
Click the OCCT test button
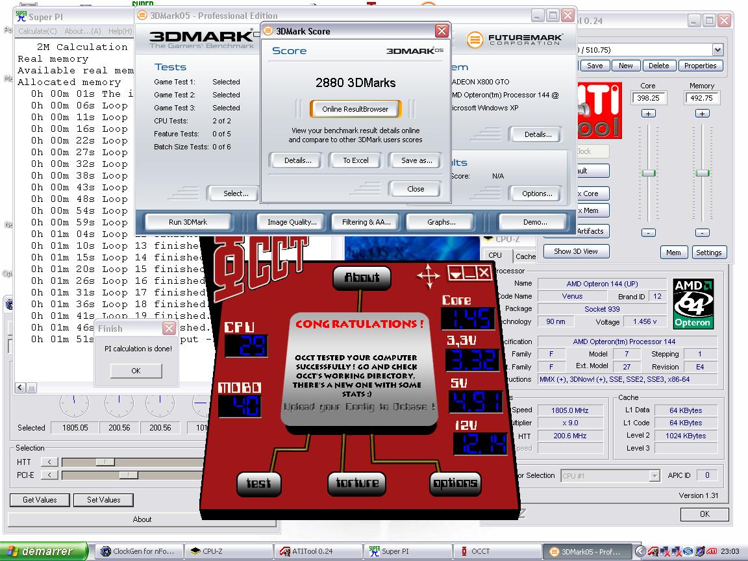(258, 483)
